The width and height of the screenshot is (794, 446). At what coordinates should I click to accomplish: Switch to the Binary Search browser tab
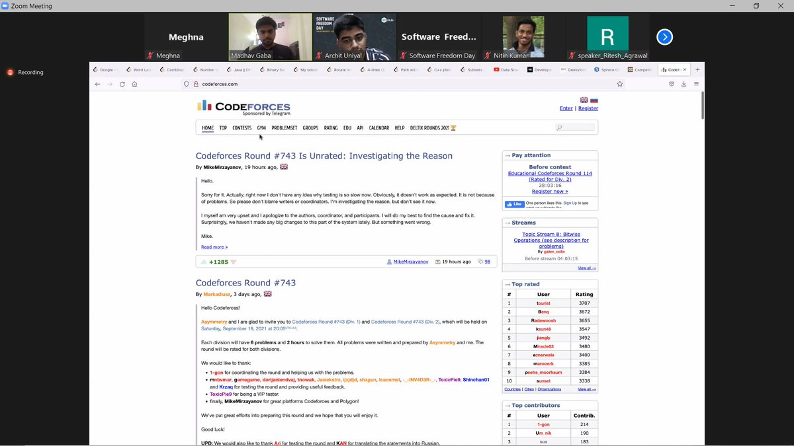273,69
